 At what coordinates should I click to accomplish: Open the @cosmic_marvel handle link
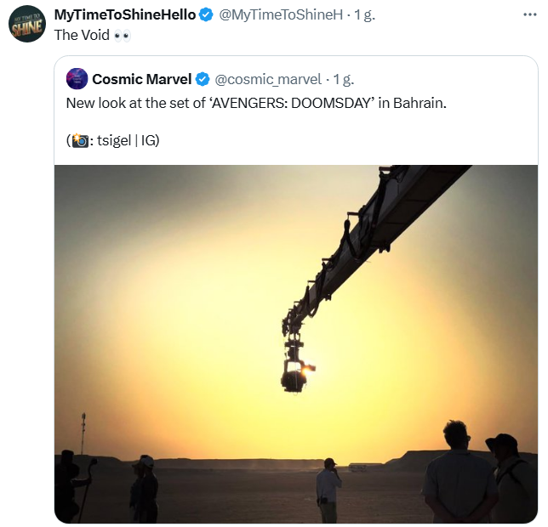(268, 79)
